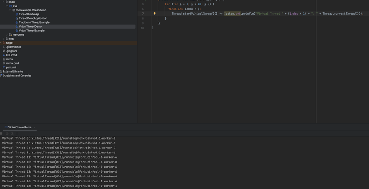Screen dimensions: 369x189
Task: Click the .gitattributes file icon
Action: tap(4, 47)
